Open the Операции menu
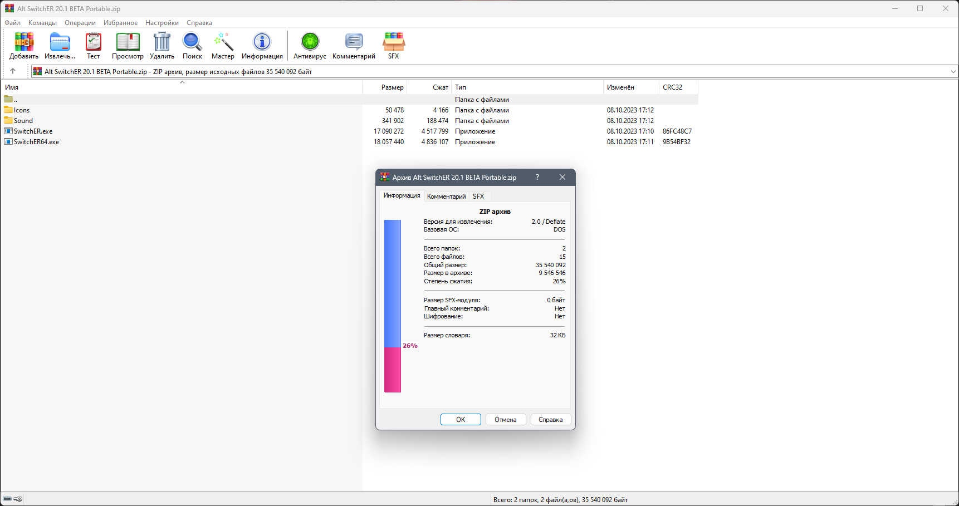The width and height of the screenshot is (959, 506). 80,23
